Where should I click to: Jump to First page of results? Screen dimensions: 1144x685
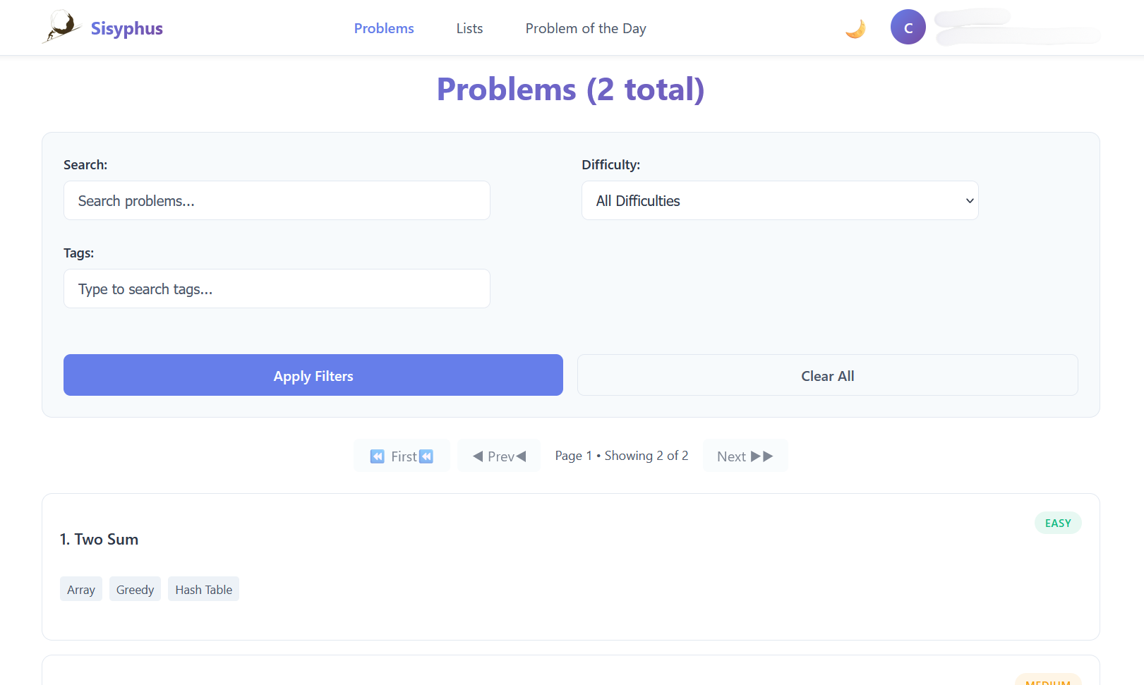pos(402,456)
